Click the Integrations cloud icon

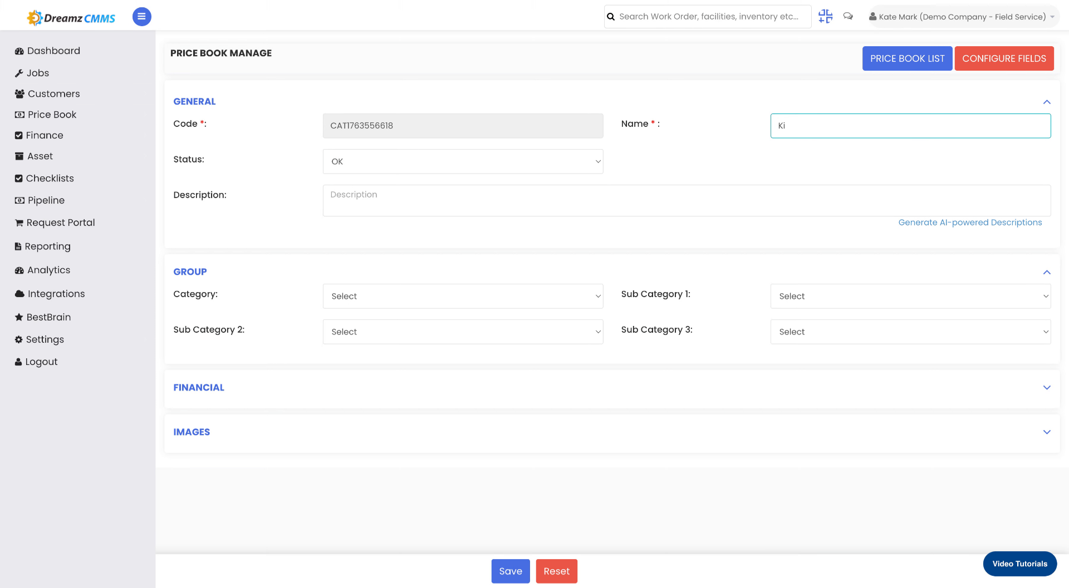(x=19, y=294)
